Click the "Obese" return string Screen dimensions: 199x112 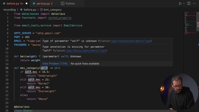[x=43, y=99]
